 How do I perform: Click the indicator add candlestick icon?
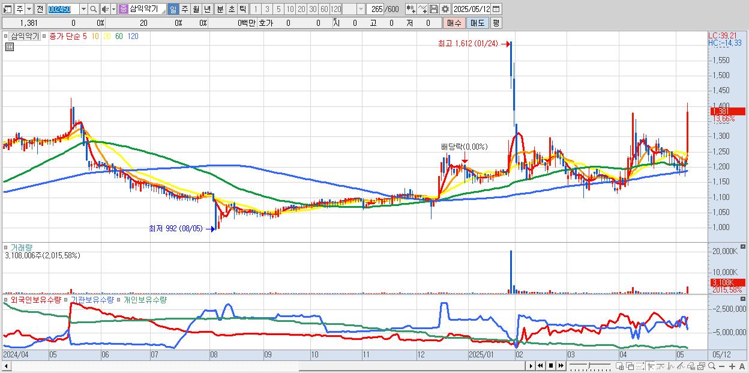pyautogui.click(x=411, y=9)
